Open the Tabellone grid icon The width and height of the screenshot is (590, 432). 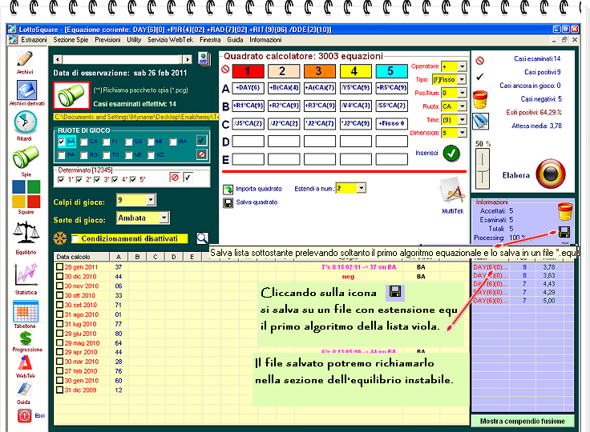[26, 311]
